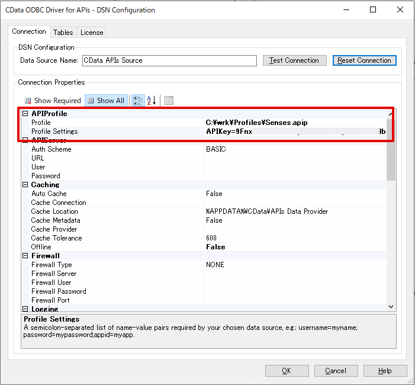Click the Alphabetical sort icon

pyautogui.click(x=152, y=101)
